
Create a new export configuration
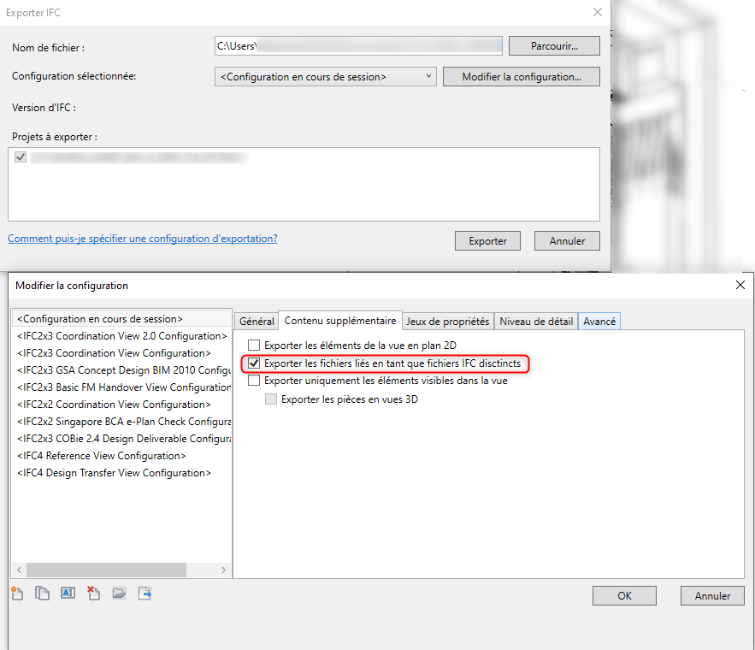point(16,593)
